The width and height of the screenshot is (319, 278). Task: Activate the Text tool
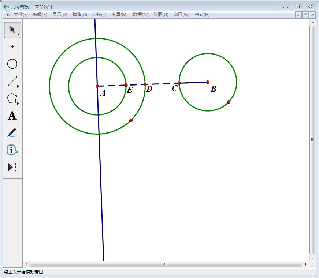pos(12,116)
